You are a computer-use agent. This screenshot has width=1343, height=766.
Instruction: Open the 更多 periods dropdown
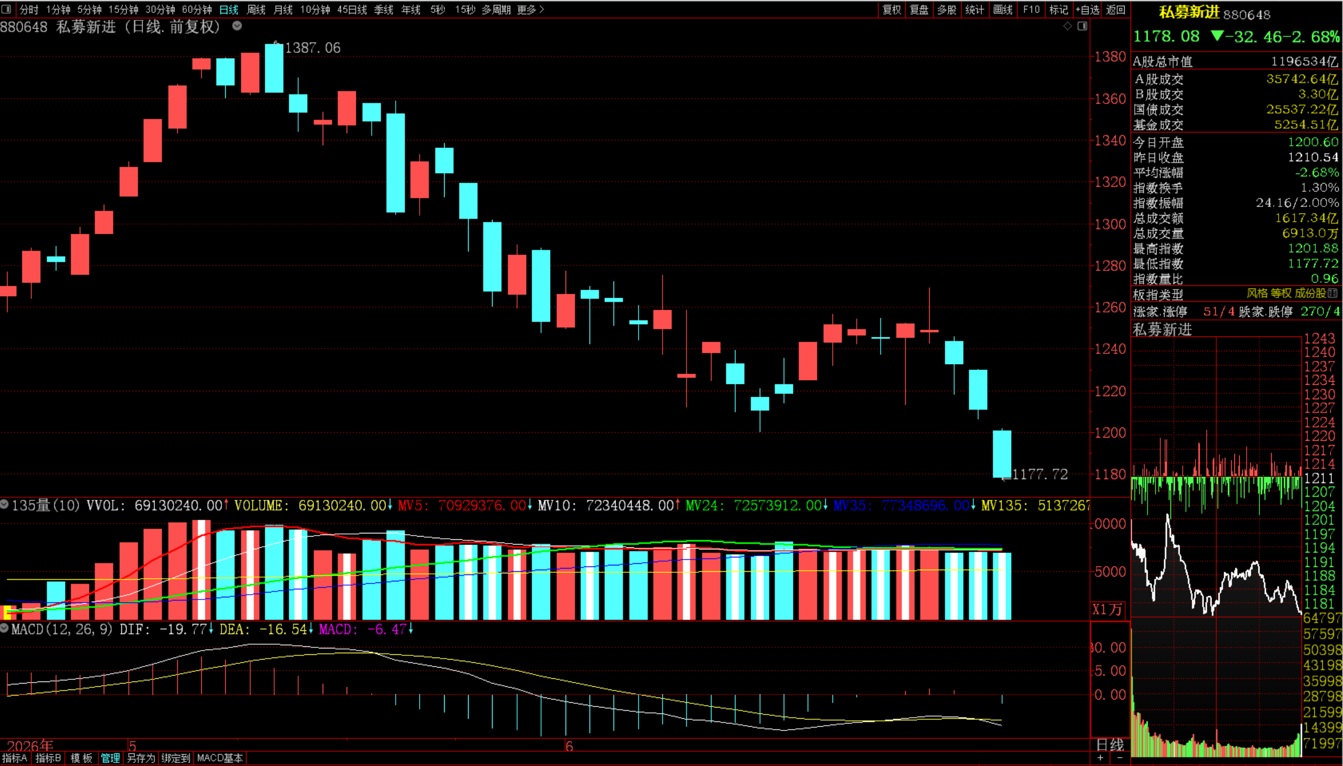[x=530, y=10]
